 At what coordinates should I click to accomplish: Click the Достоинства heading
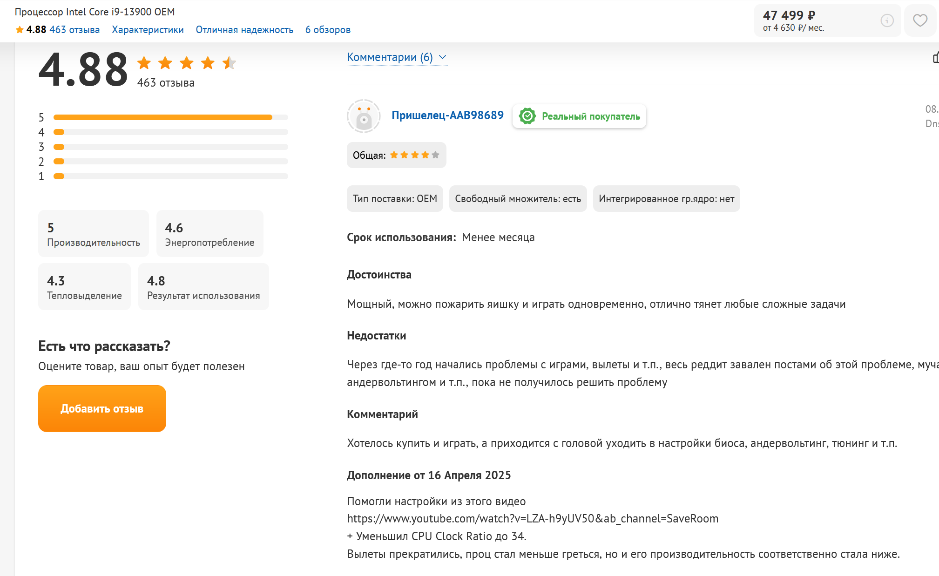pos(379,275)
